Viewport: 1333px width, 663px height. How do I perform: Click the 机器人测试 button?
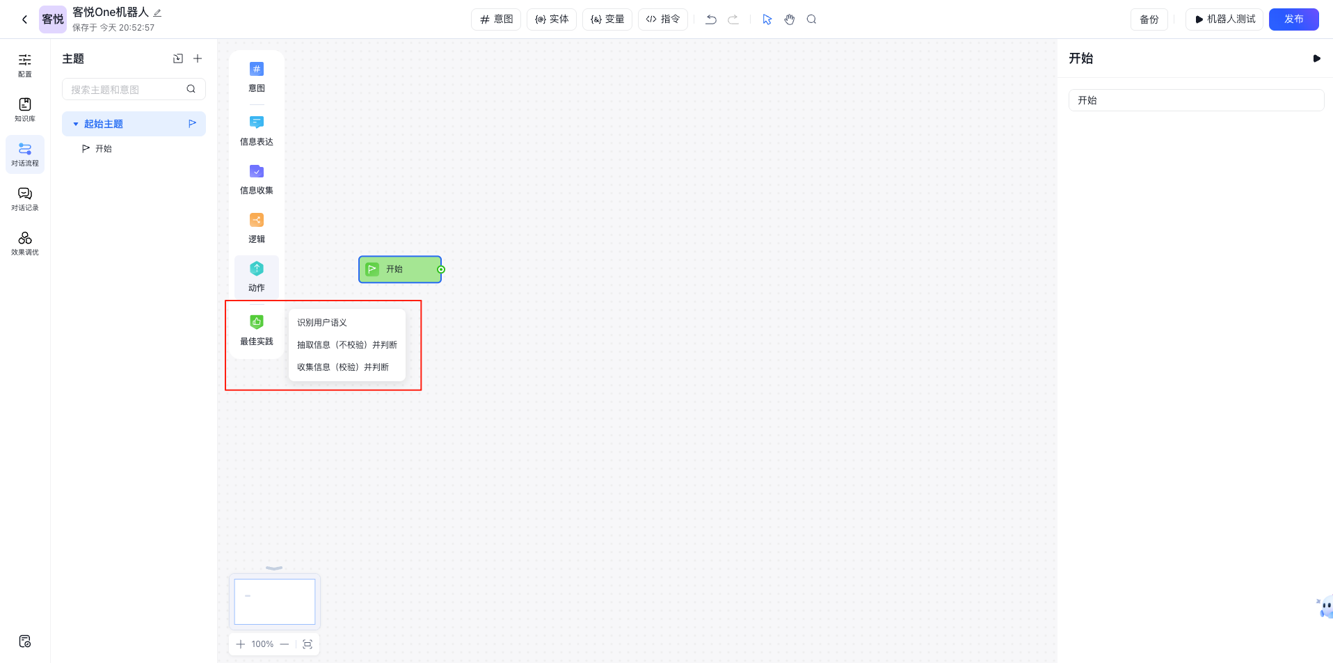point(1224,19)
